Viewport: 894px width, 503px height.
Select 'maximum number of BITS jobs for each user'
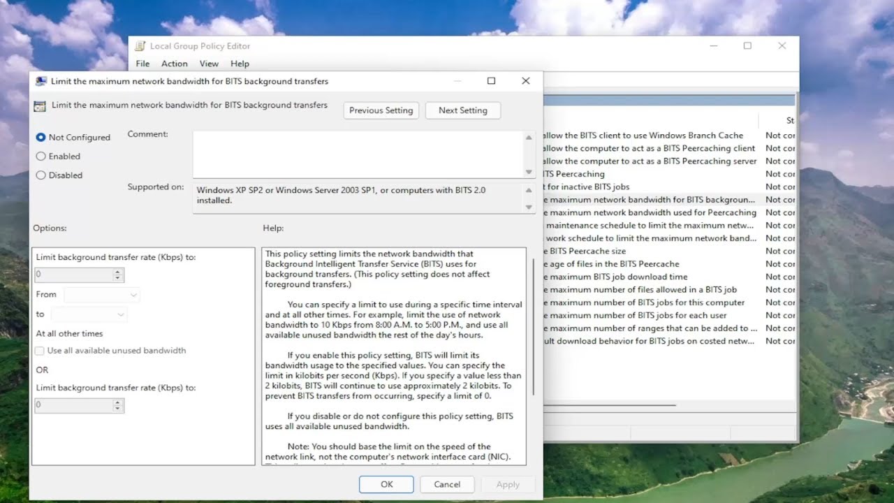coord(669,315)
